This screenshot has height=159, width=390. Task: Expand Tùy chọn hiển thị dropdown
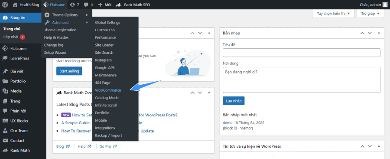tap(333, 13)
